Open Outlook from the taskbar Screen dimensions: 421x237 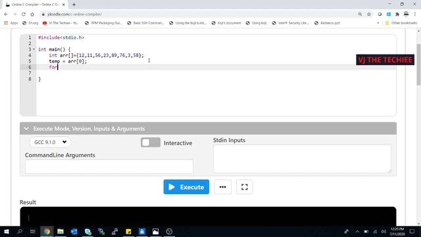74,231
